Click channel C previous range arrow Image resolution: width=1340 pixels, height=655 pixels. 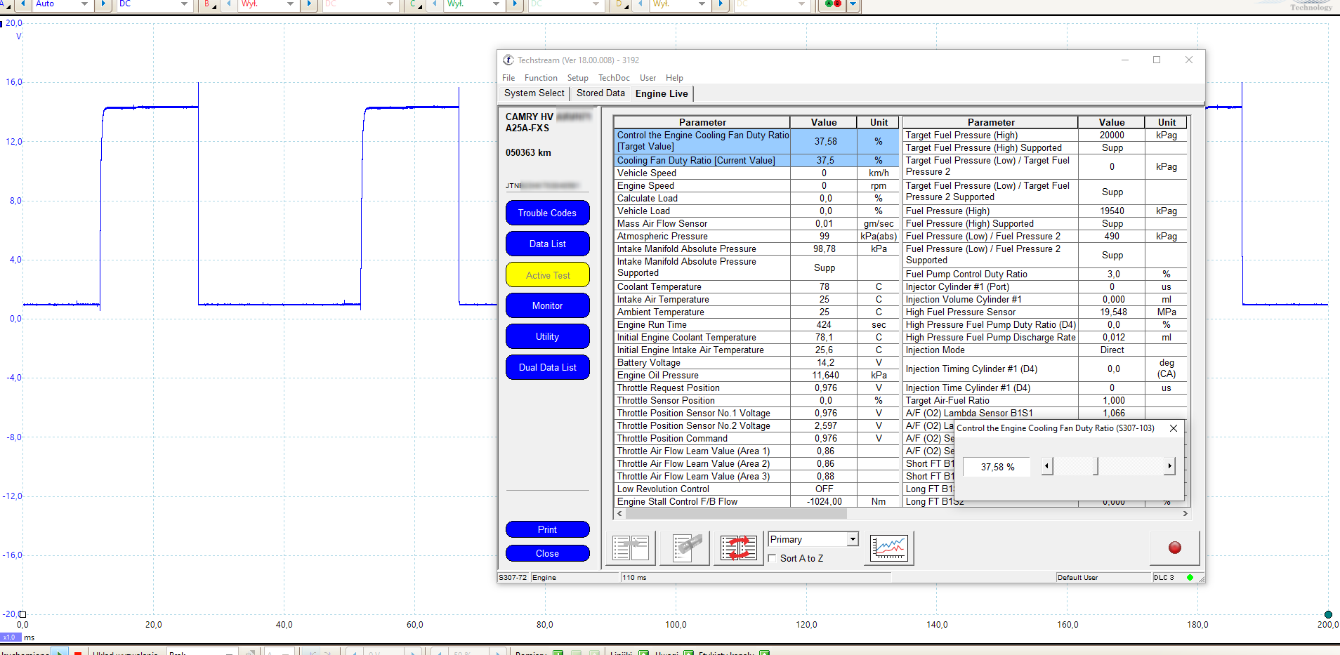(434, 4)
